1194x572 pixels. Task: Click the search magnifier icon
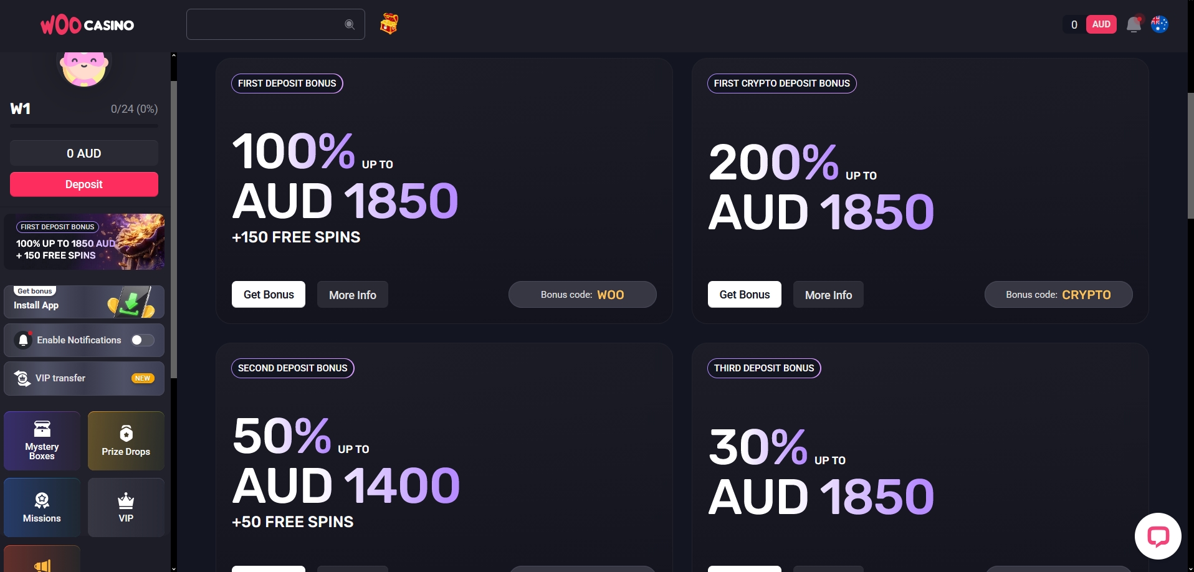[349, 24]
